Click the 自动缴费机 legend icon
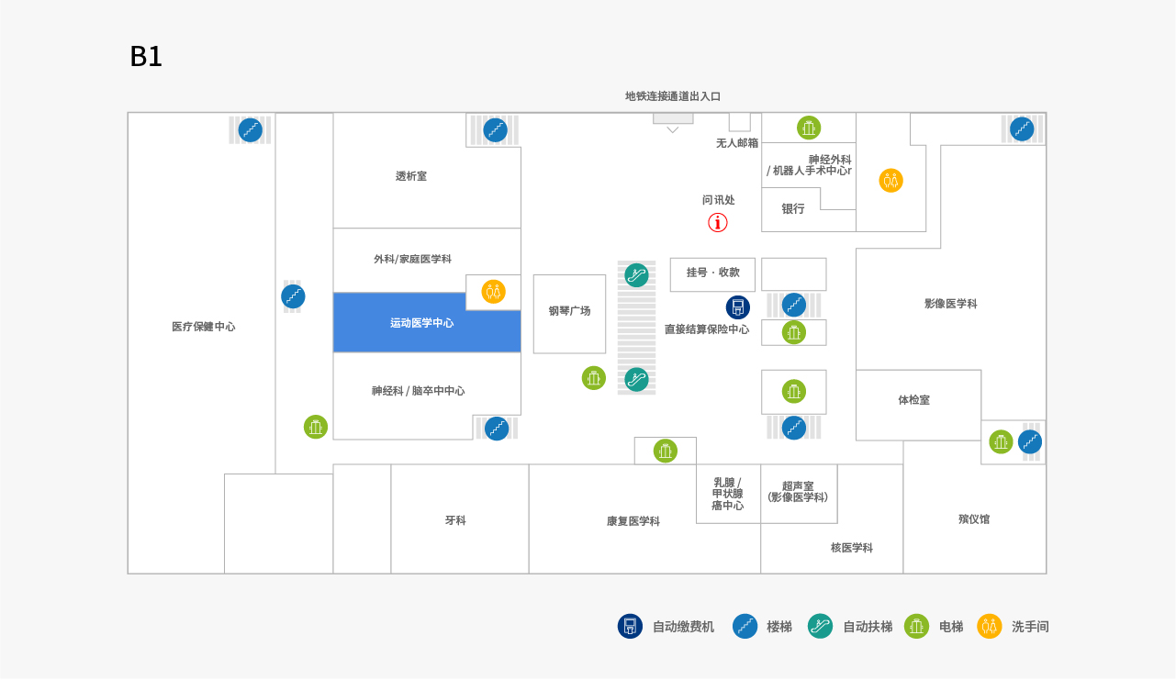Image resolution: width=1176 pixels, height=680 pixels. (x=631, y=627)
